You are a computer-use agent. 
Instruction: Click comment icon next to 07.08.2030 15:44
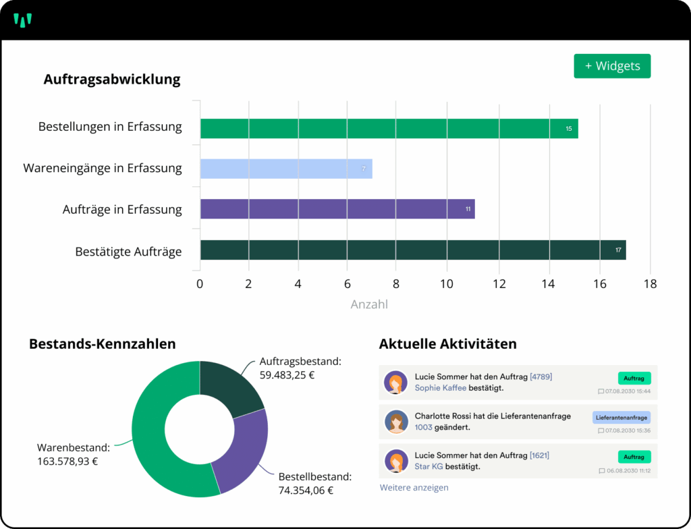[x=601, y=391]
